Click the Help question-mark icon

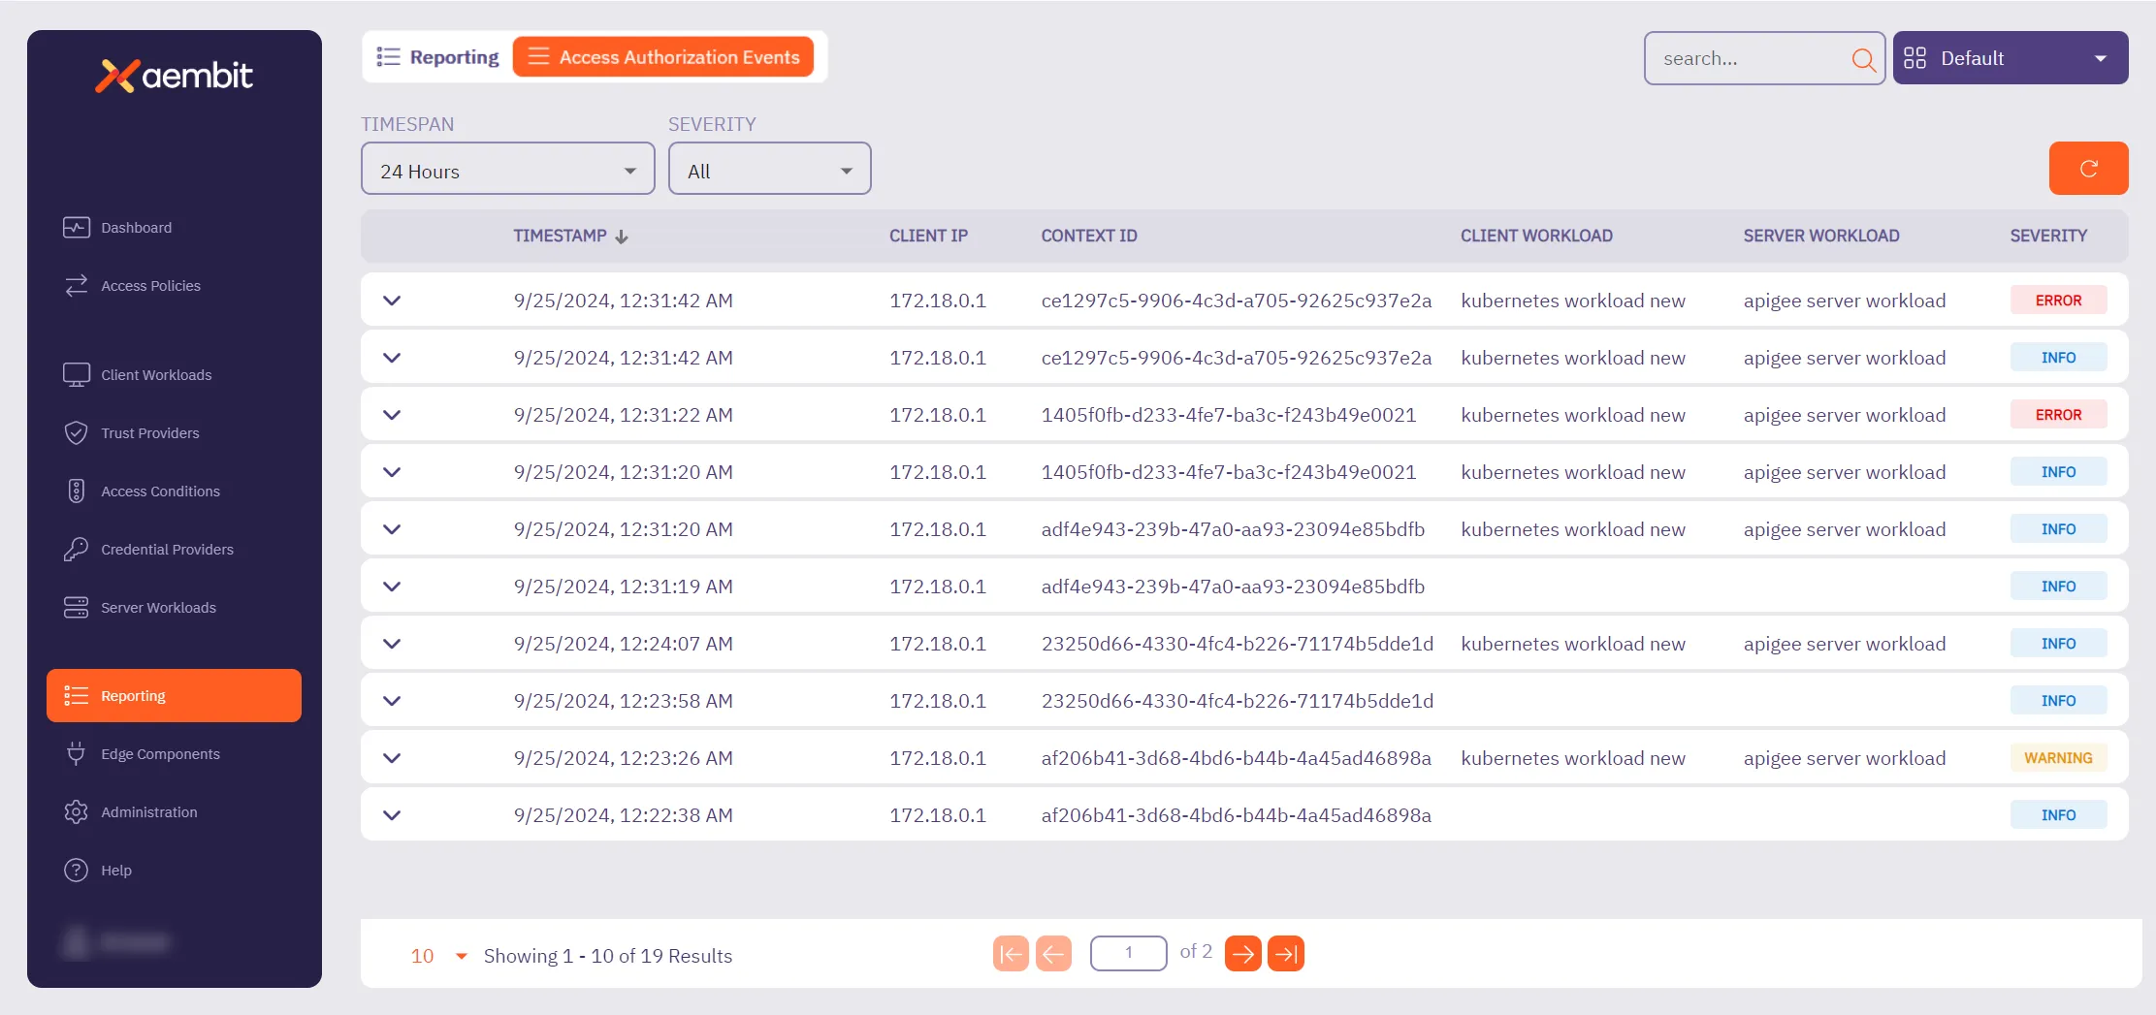pos(77,871)
